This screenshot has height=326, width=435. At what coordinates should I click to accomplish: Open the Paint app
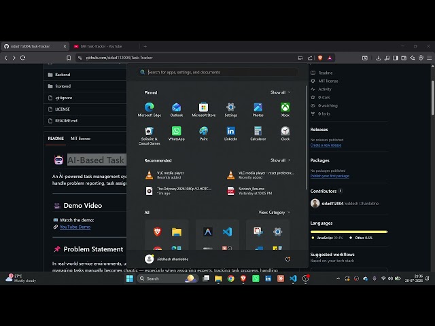(204, 133)
